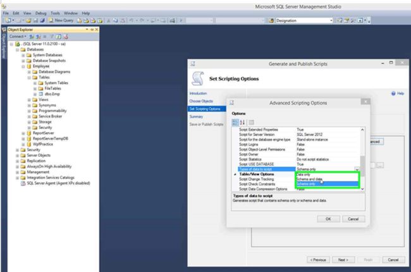Image resolution: width=411 pixels, height=272 pixels.
Task: Click the wrench Properties icon right of Designation
Action: pos(353,20)
